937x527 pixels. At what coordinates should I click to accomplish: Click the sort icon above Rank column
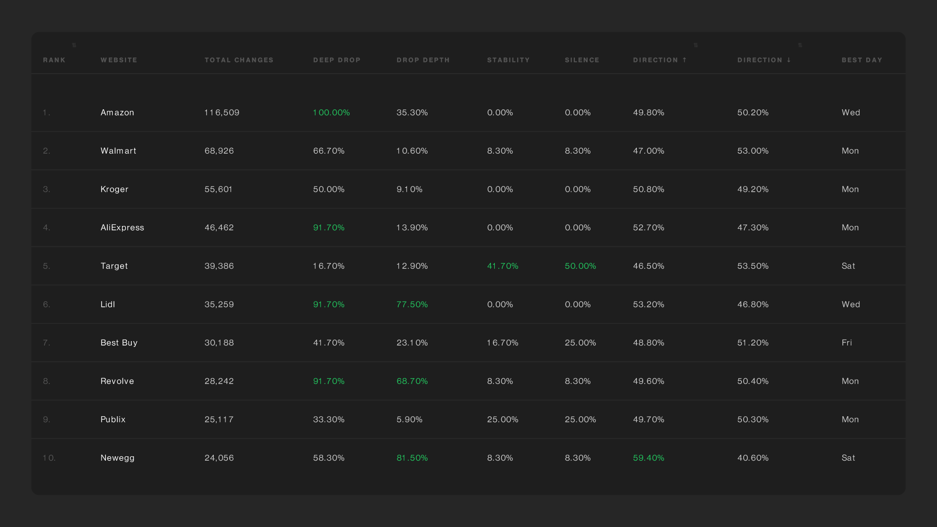click(74, 45)
